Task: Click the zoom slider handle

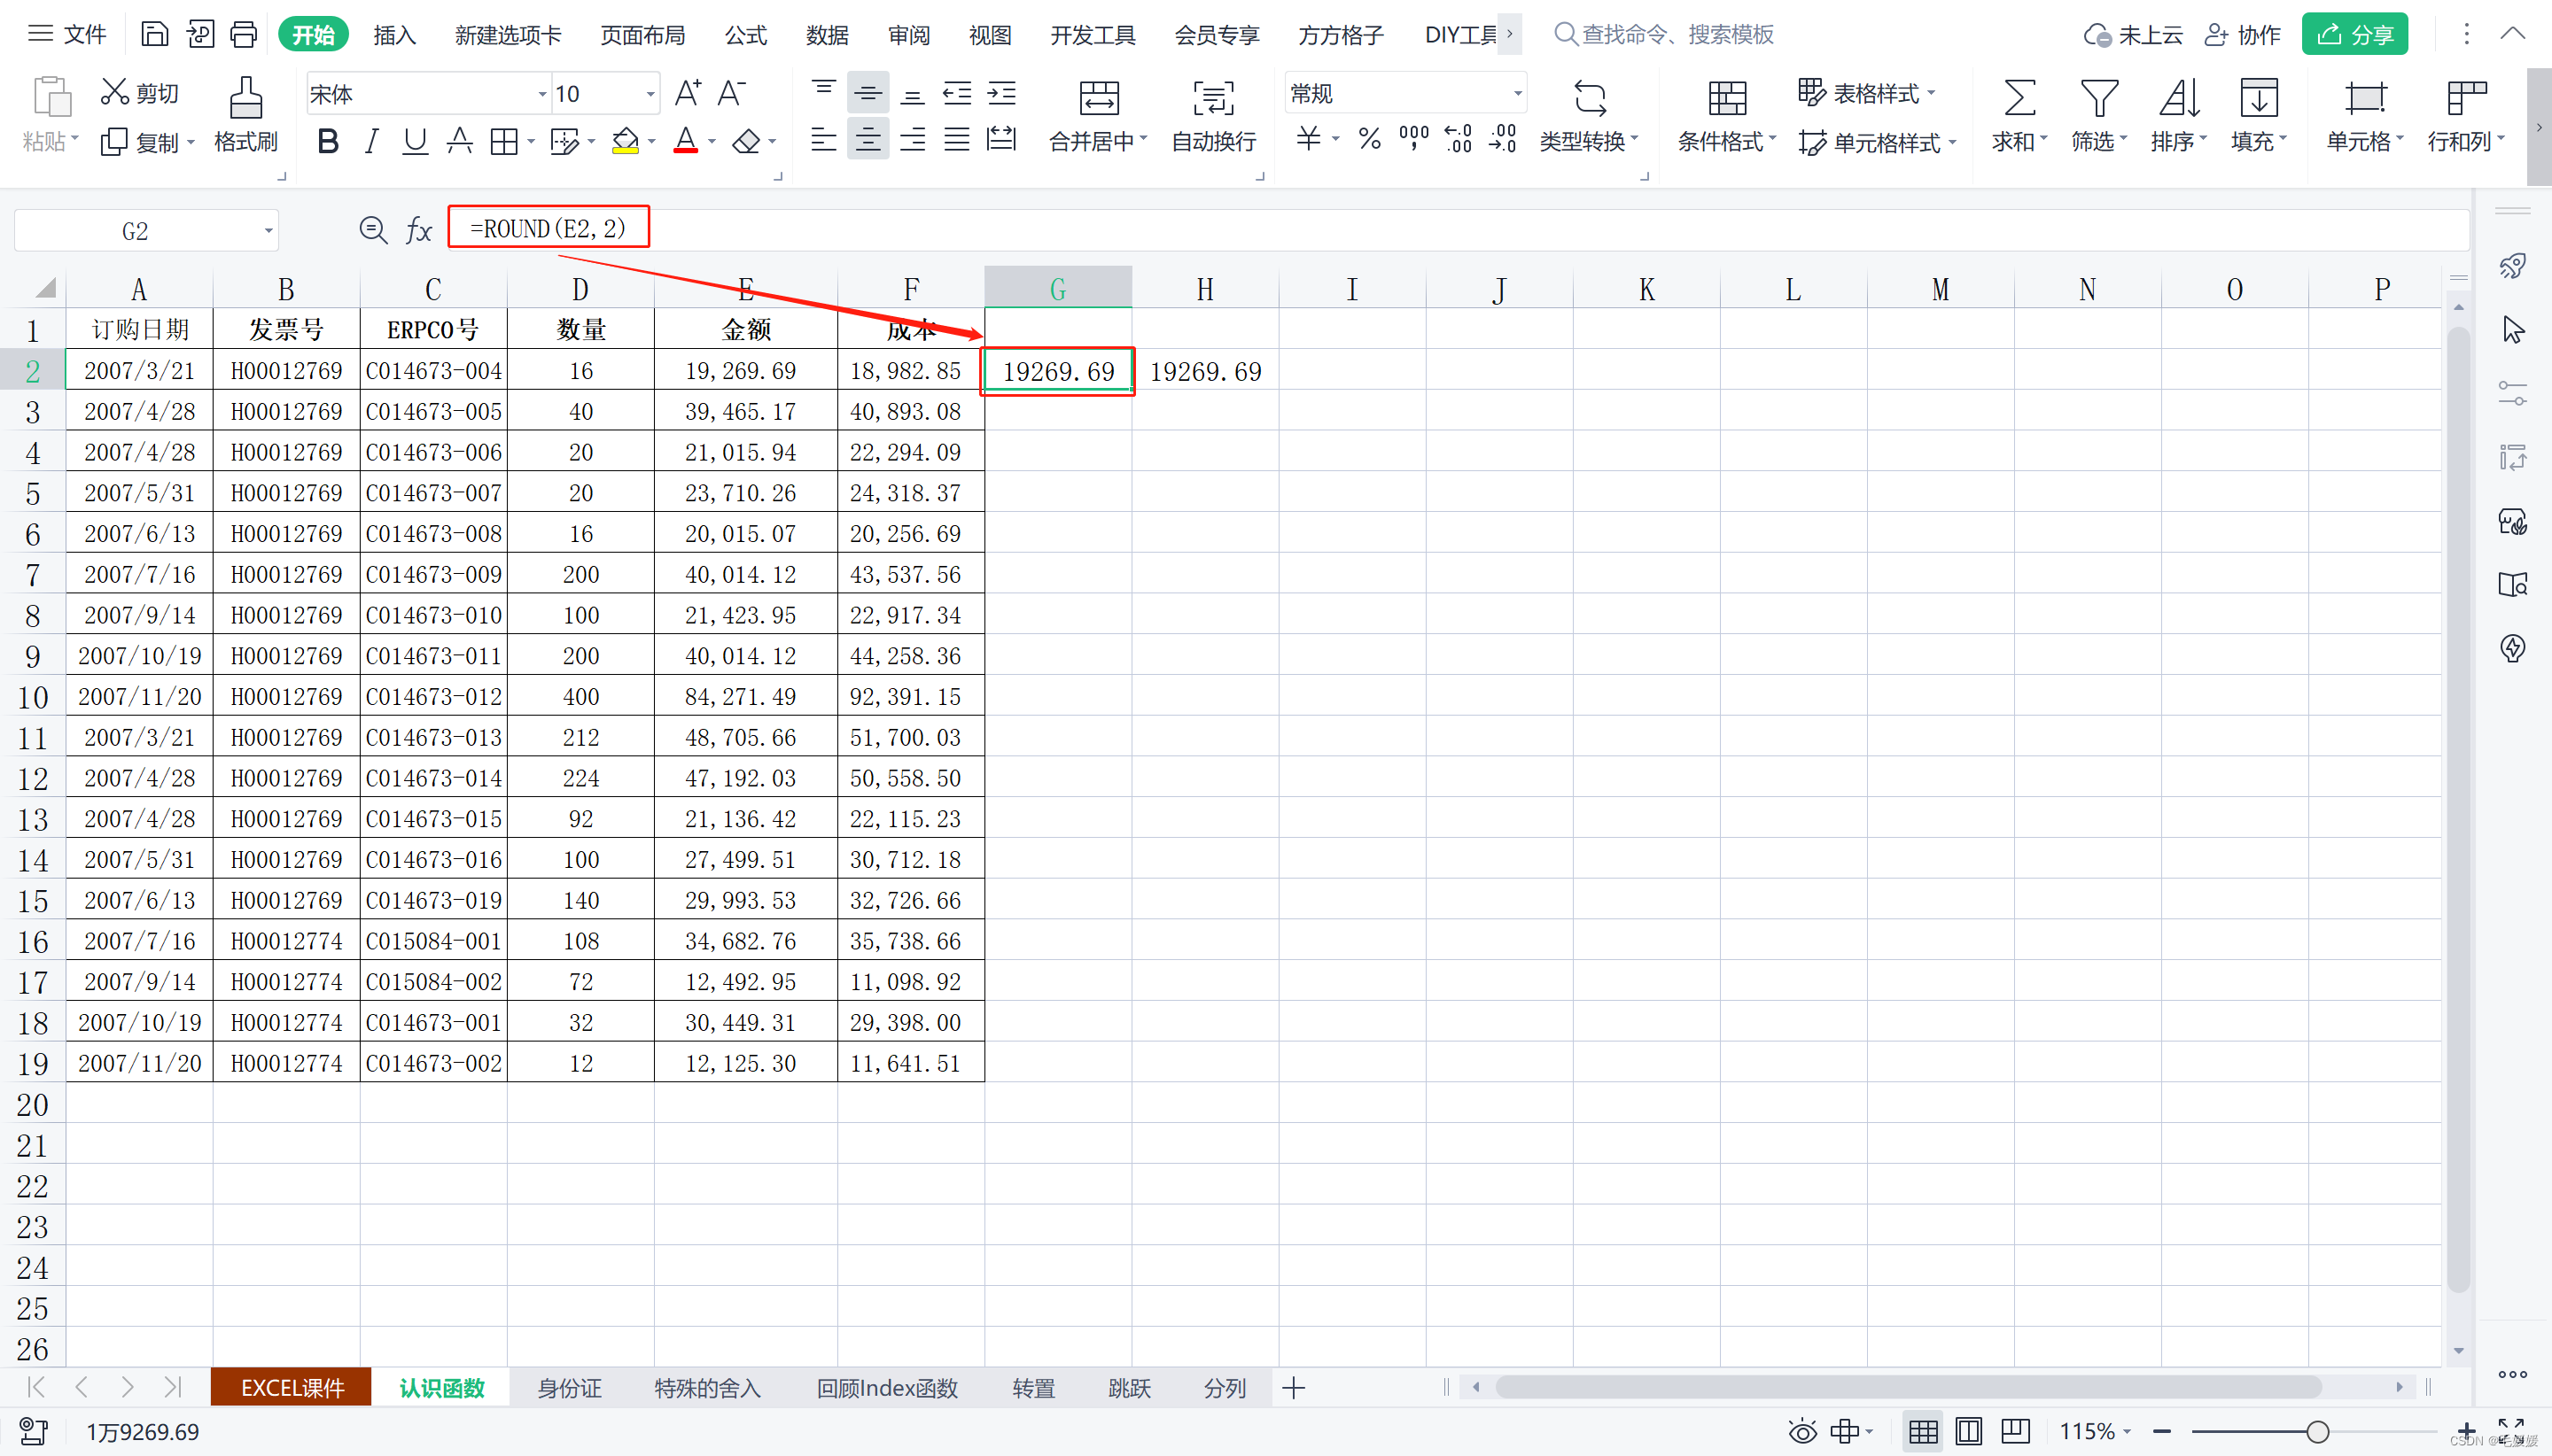Action: click(2317, 1432)
